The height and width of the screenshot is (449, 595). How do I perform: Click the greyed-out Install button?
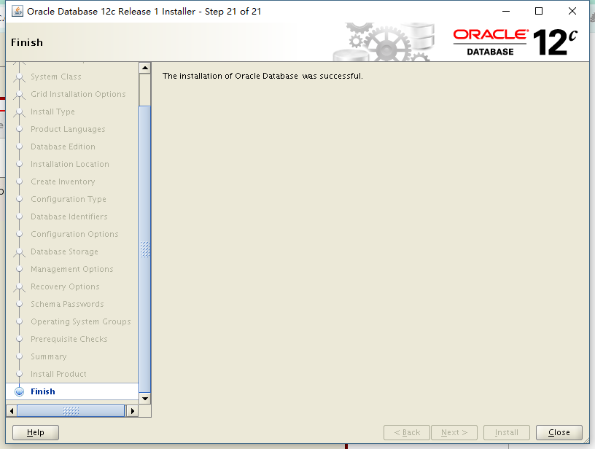click(507, 432)
